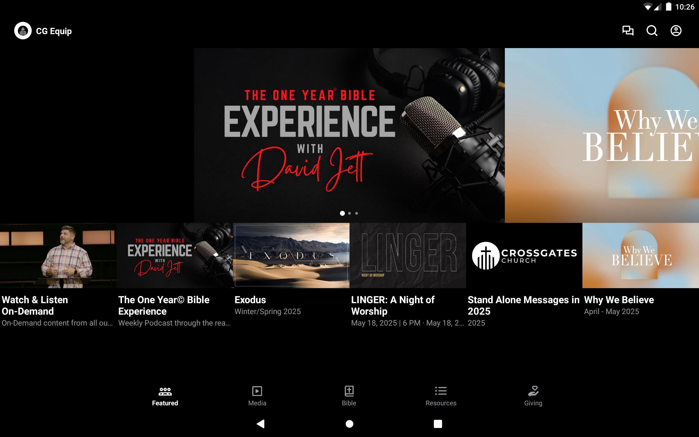Switch to the Bible tab label
This screenshot has height=437, width=699.
tap(349, 403)
